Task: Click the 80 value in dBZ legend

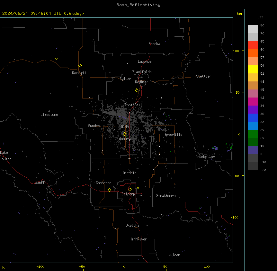Action: click(x=262, y=25)
